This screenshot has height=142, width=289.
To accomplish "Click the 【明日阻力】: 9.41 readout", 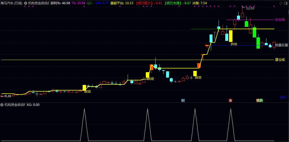I will 149,3.
